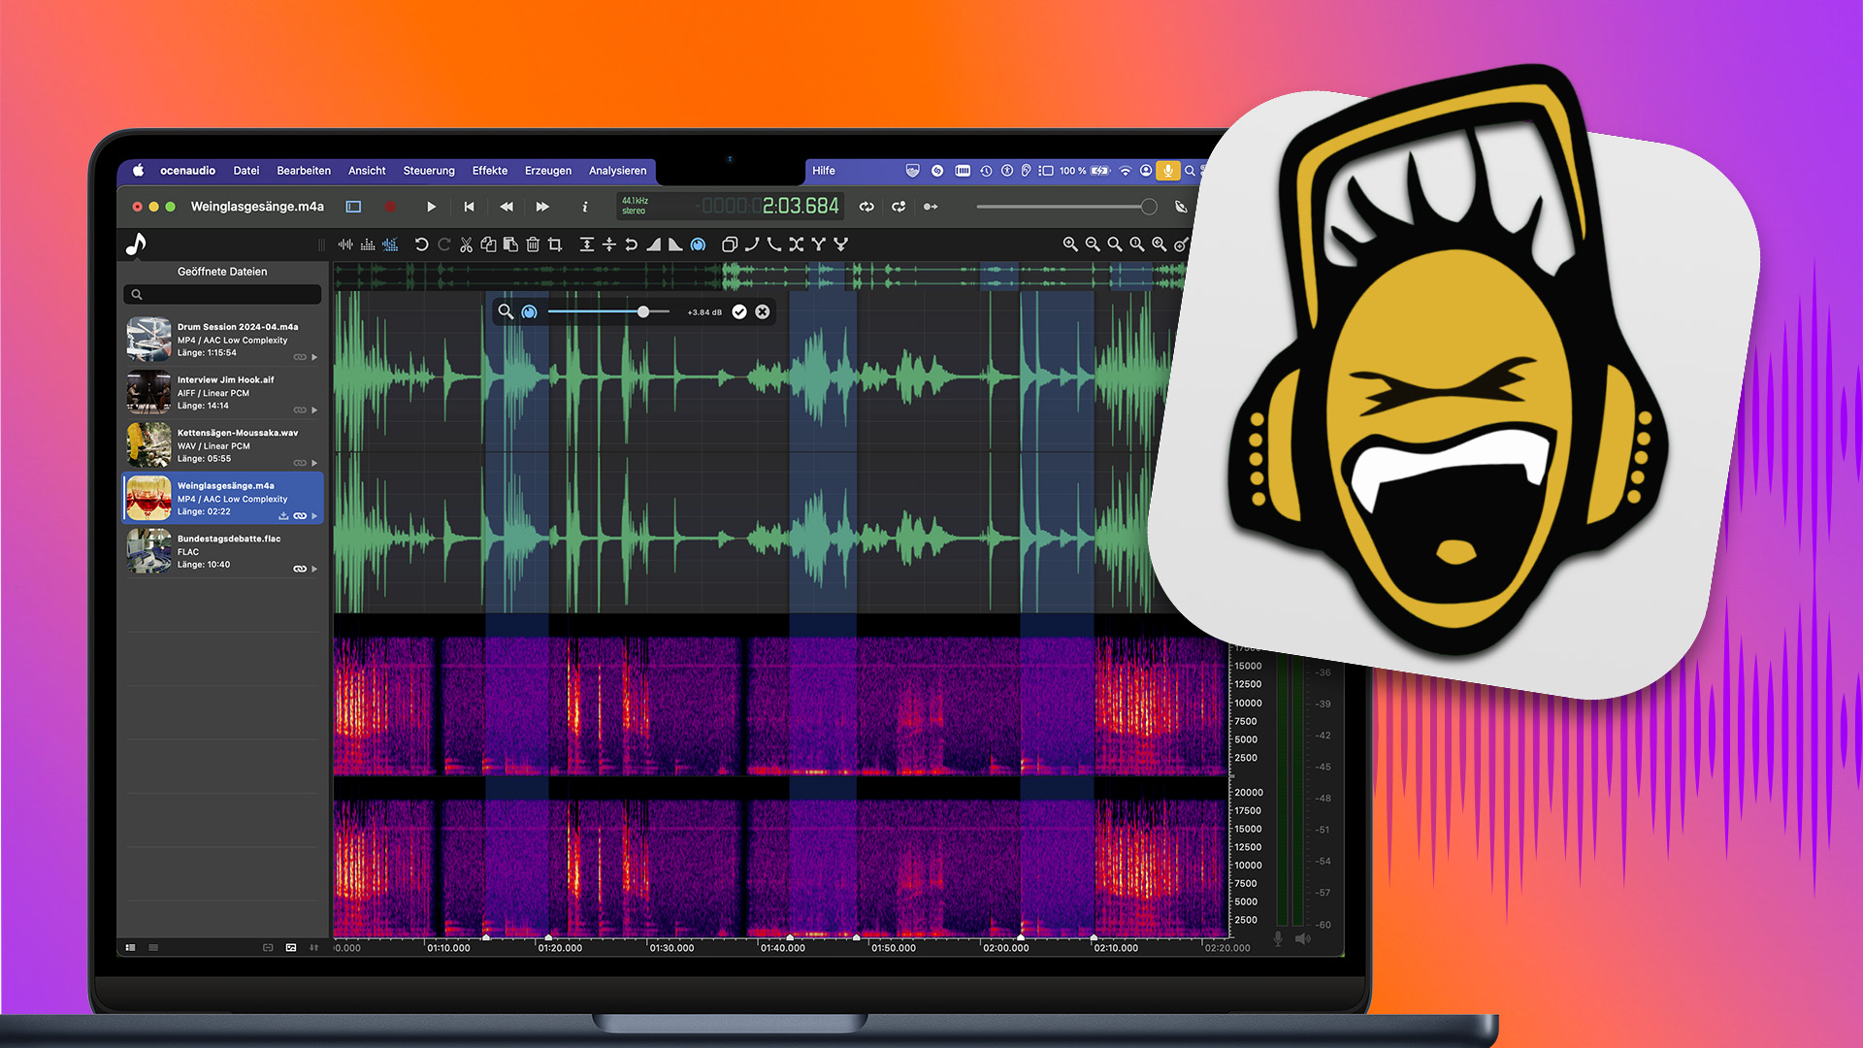Click the +3.84 dB gain slider
The image size is (1863, 1048).
coord(642,311)
